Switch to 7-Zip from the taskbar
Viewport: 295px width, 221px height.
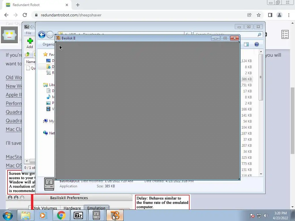click(x=78, y=215)
